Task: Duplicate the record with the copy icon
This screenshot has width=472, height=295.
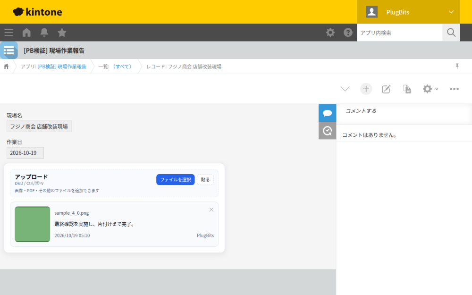Action: [407, 89]
